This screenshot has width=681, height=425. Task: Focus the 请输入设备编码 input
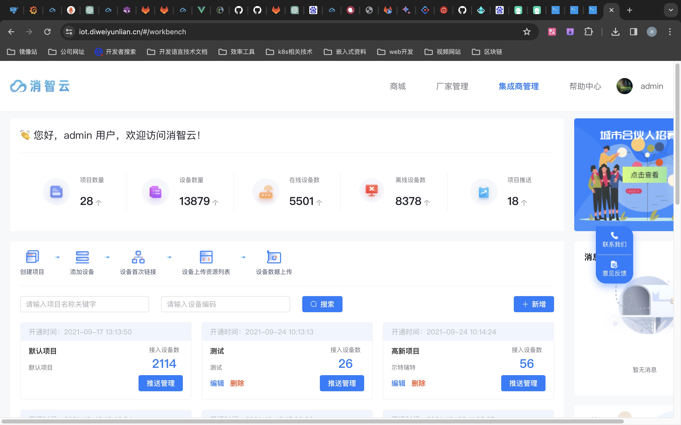click(x=225, y=304)
